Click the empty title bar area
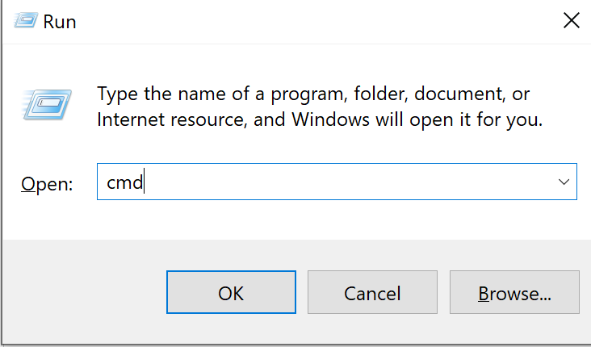Viewport: 591px width, 347px height. (x=307, y=22)
